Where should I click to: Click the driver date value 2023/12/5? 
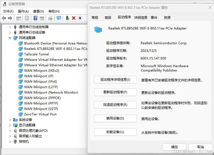pos(149,51)
